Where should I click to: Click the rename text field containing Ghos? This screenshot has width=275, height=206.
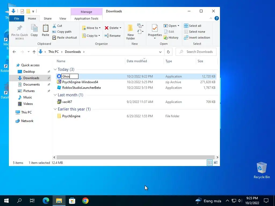coord(70,76)
